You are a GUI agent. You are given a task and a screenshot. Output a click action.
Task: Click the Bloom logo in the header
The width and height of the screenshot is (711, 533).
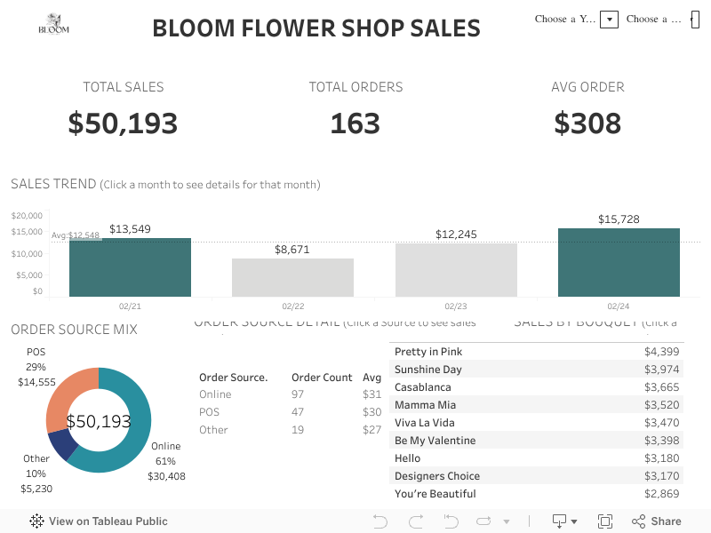pos(53,24)
